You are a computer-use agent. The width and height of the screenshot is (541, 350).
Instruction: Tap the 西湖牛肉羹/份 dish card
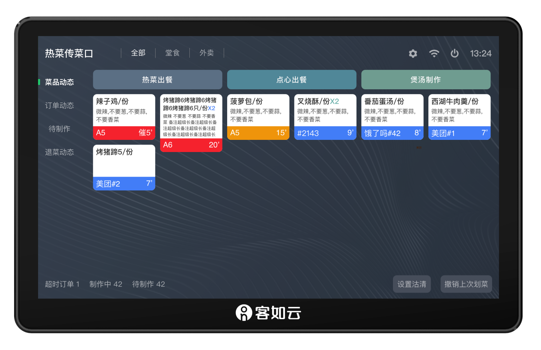pyautogui.click(x=459, y=110)
